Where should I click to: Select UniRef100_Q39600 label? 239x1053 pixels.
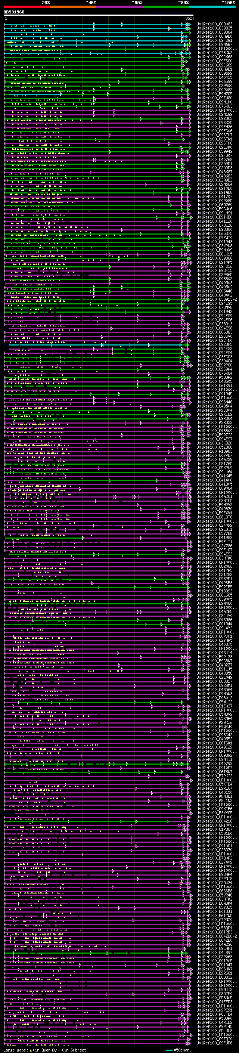click(x=214, y=86)
